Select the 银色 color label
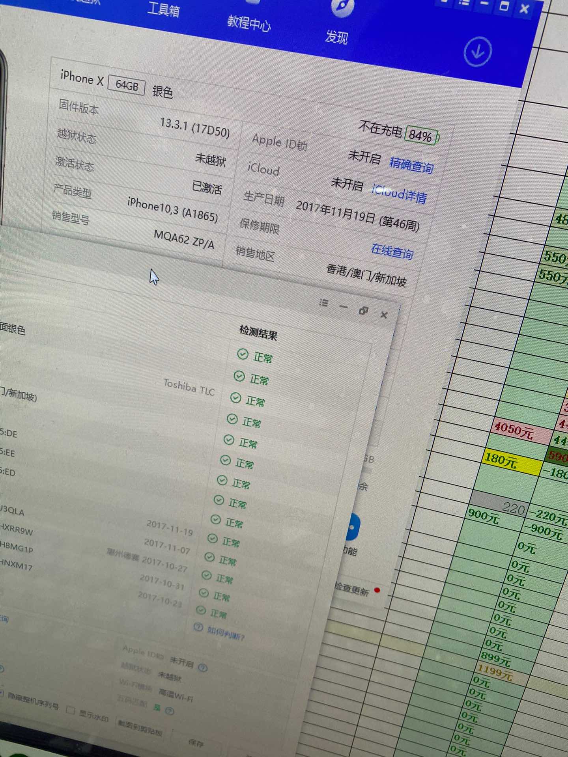Screen dimensions: 568x757 (163, 92)
